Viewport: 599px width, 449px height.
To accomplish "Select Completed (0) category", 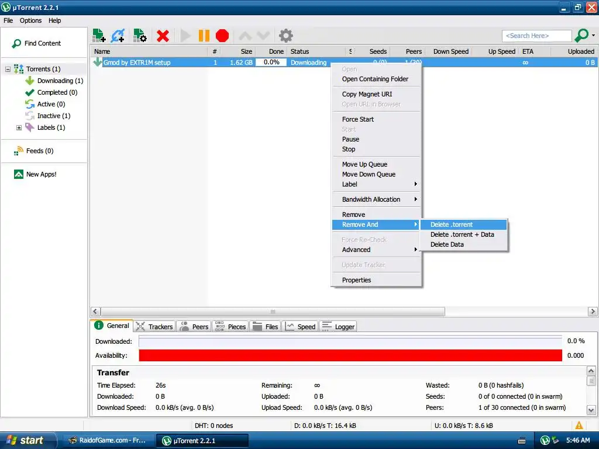I will (x=57, y=92).
